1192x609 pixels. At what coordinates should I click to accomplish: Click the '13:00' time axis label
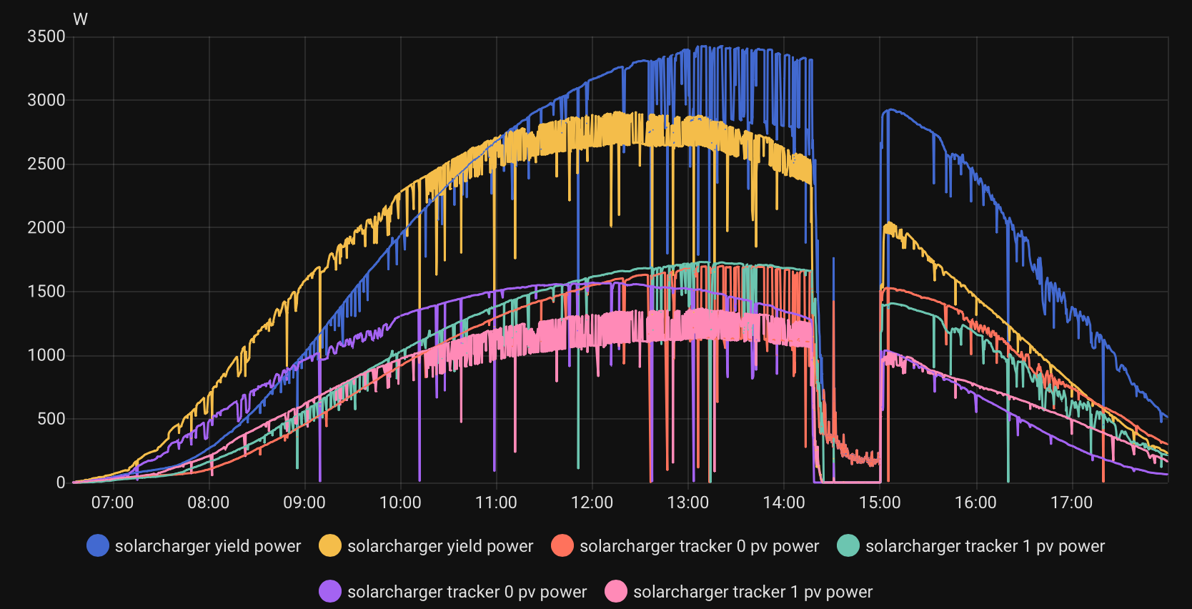(x=688, y=502)
